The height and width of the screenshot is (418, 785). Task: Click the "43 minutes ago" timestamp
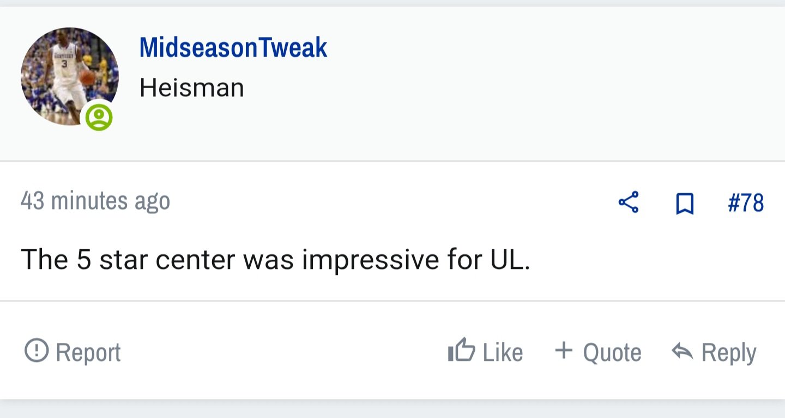tap(95, 201)
